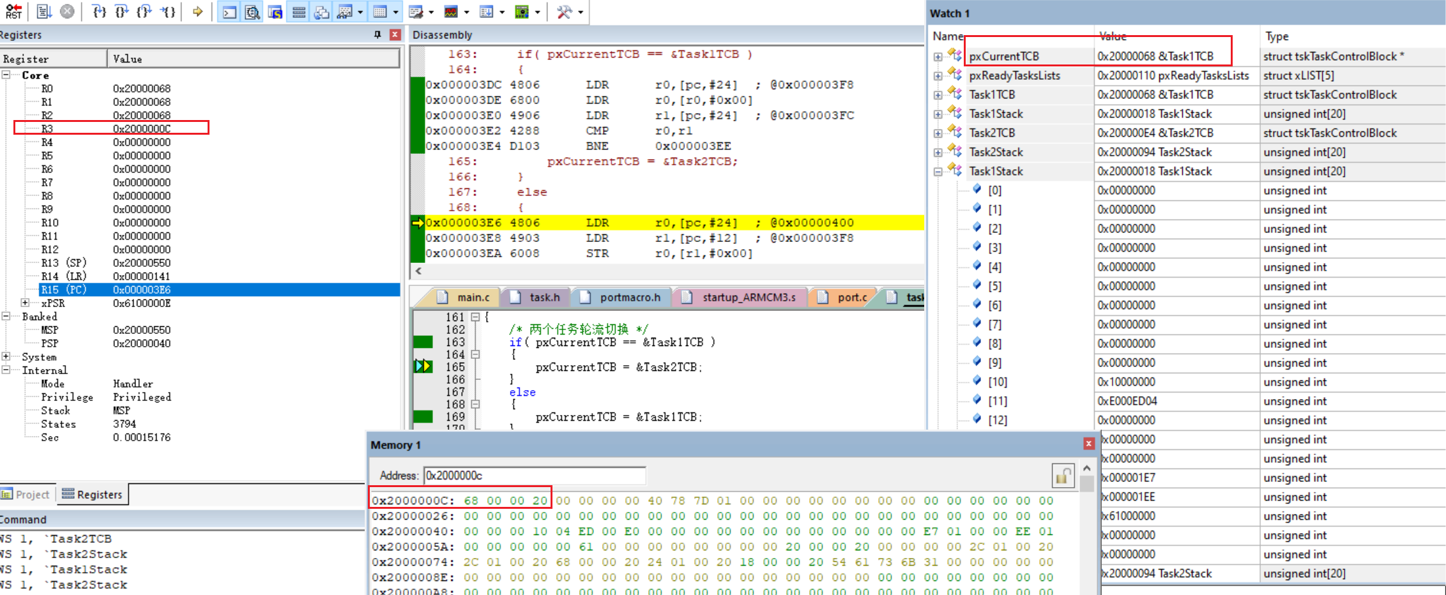
Task: Close the Registers panel
Action: (395, 34)
